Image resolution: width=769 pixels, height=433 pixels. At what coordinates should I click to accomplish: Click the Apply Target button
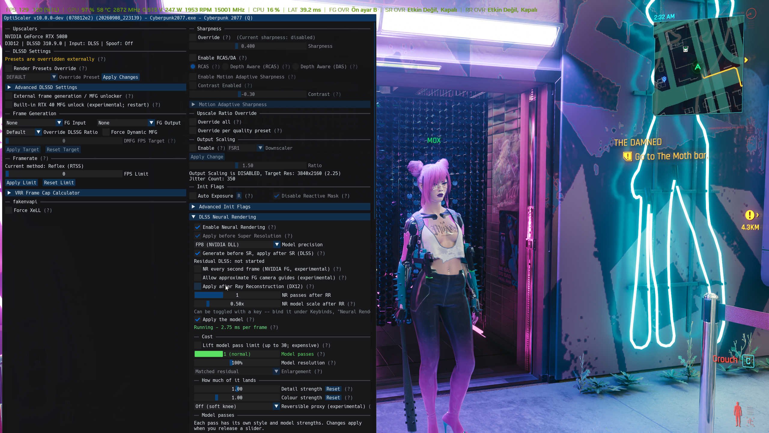23,149
